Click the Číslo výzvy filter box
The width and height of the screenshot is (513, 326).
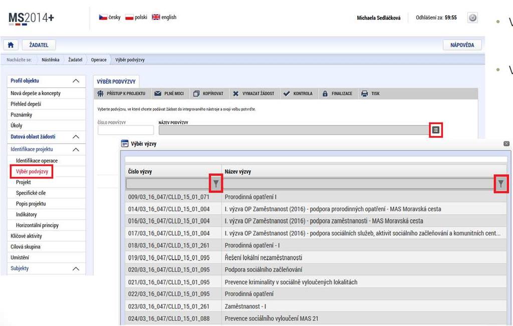click(168, 184)
